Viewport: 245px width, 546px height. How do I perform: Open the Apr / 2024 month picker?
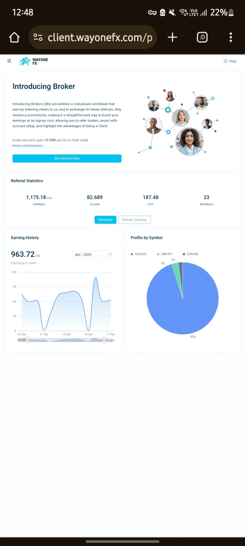pos(93,254)
